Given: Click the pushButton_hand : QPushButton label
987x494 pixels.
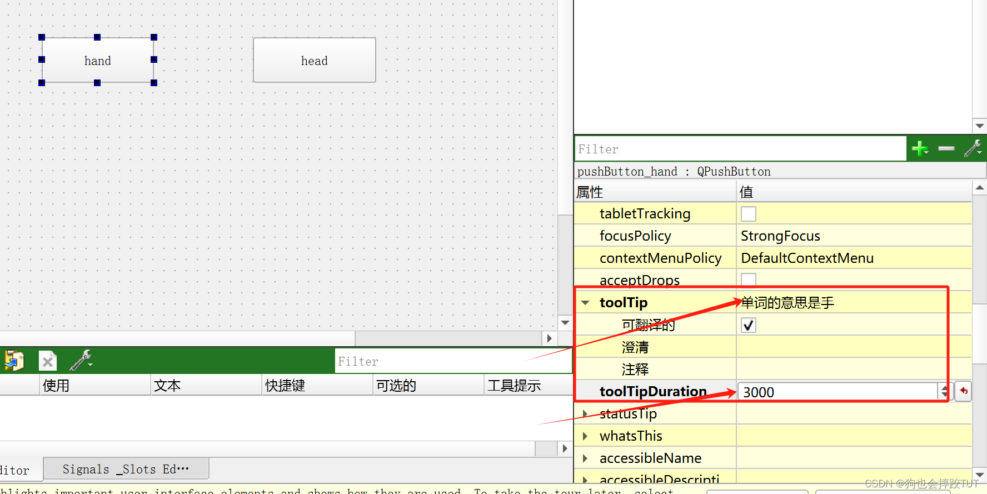Looking at the screenshot, I should pyautogui.click(x=674, y=171).
